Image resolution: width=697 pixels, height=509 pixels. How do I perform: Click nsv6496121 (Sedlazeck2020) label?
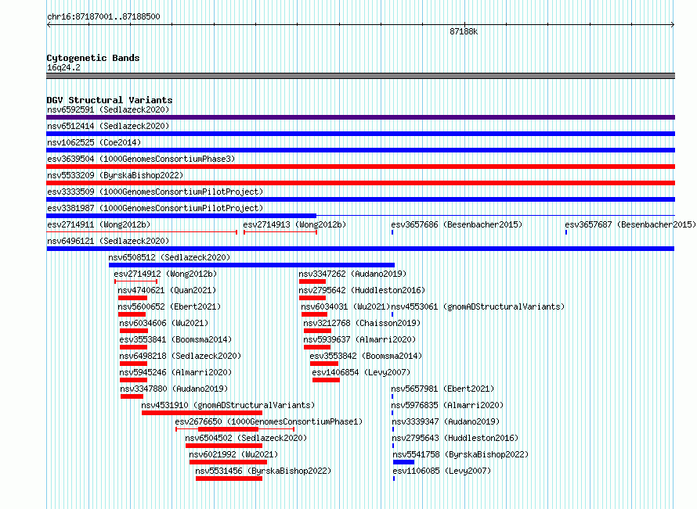pos(108,241)
